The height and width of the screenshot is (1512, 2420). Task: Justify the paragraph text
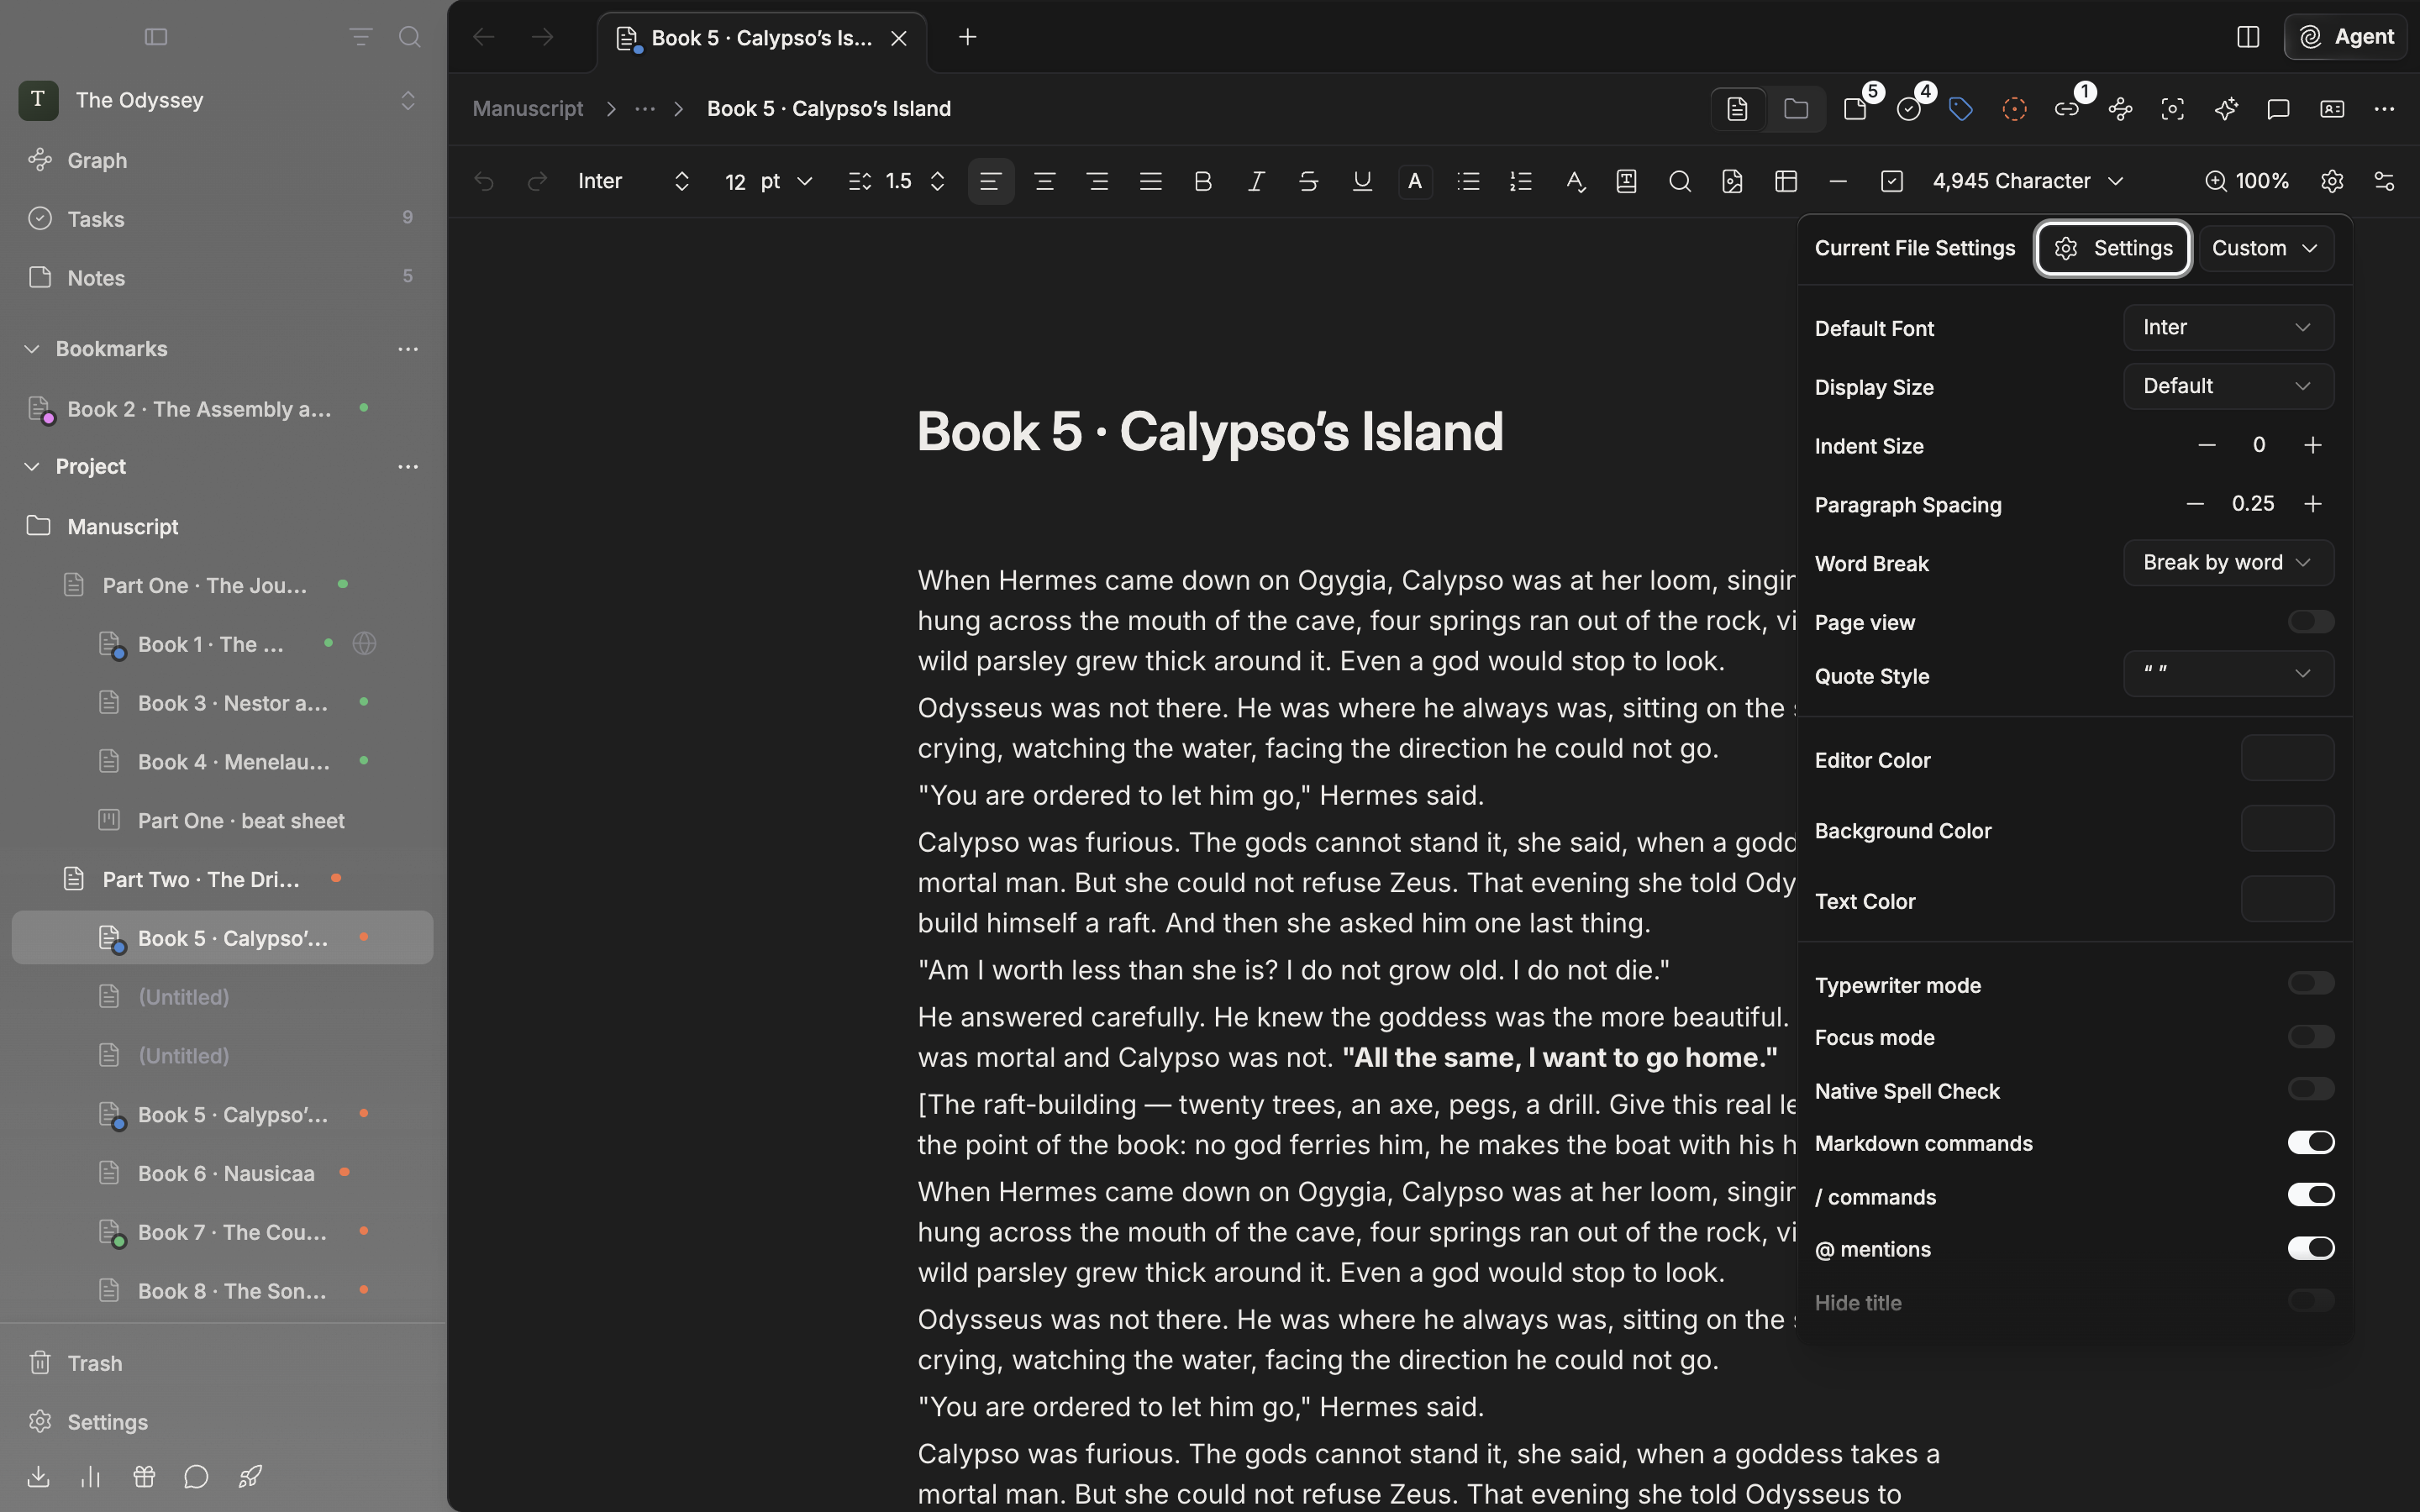click(1150, 181)
